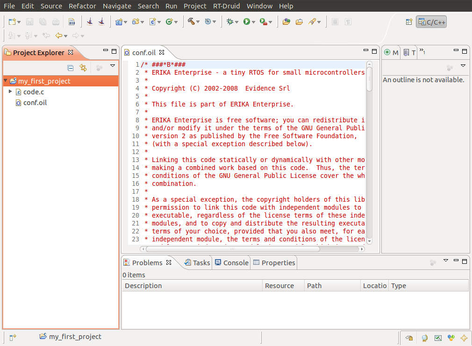This screenshot has width=472, height=346.
Task: Click the rightmost status bar icon
Action: [464, 338]
